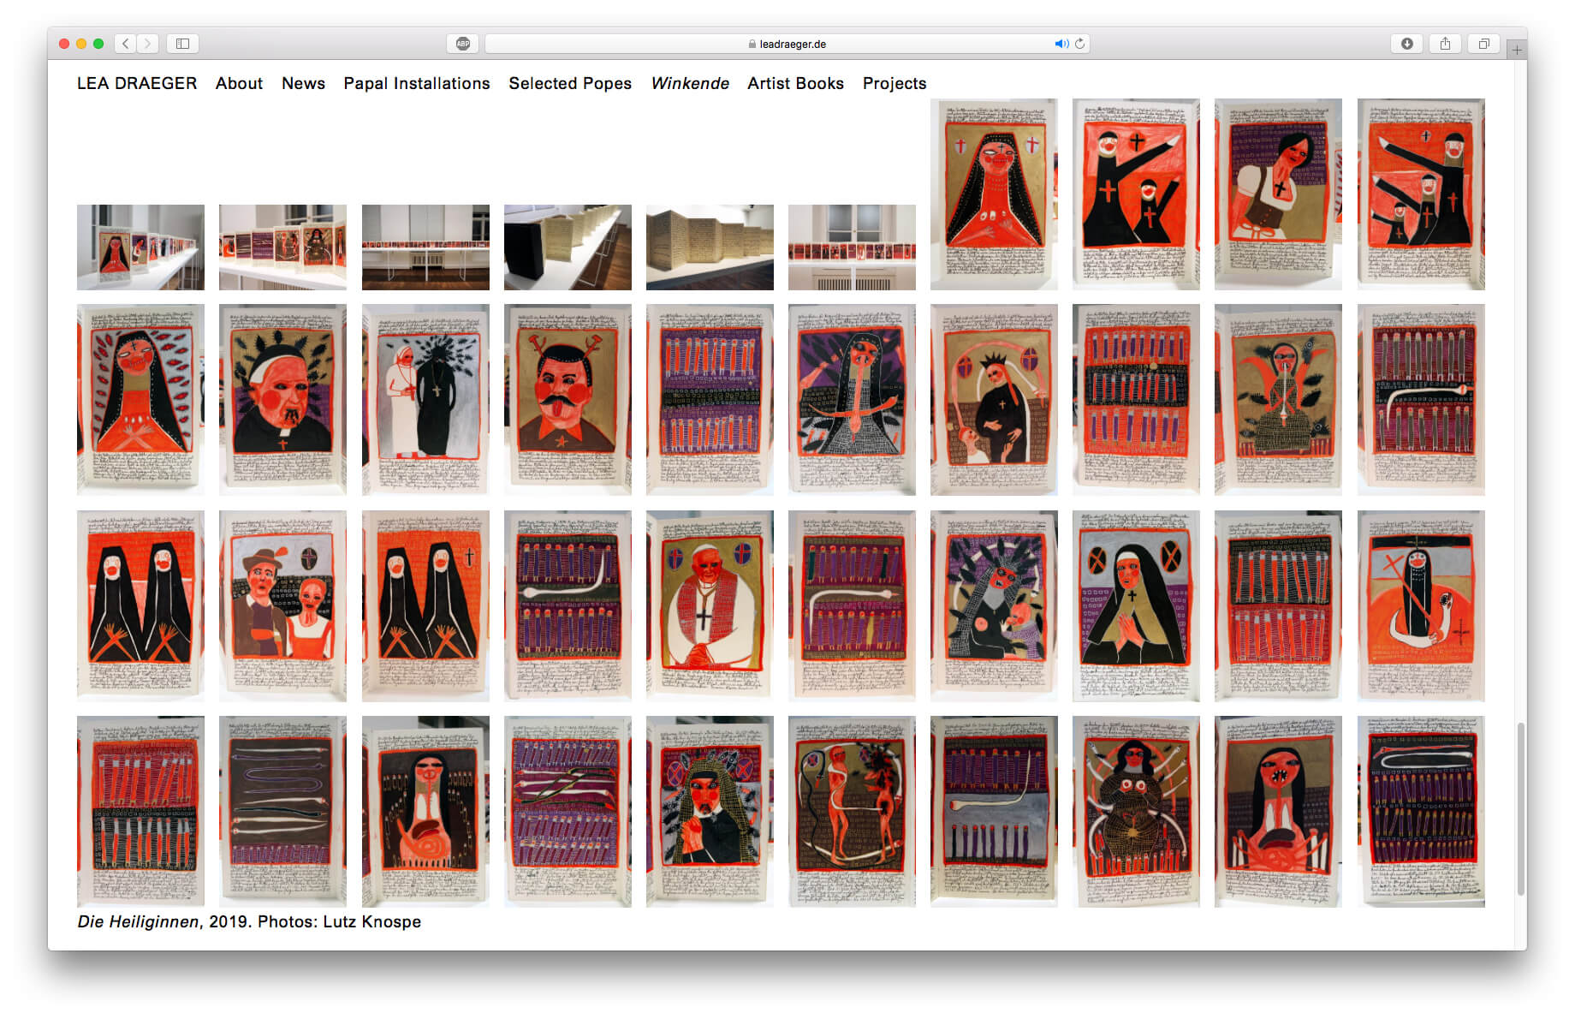Click the Share icon in the toolbar

[1445, 44]
